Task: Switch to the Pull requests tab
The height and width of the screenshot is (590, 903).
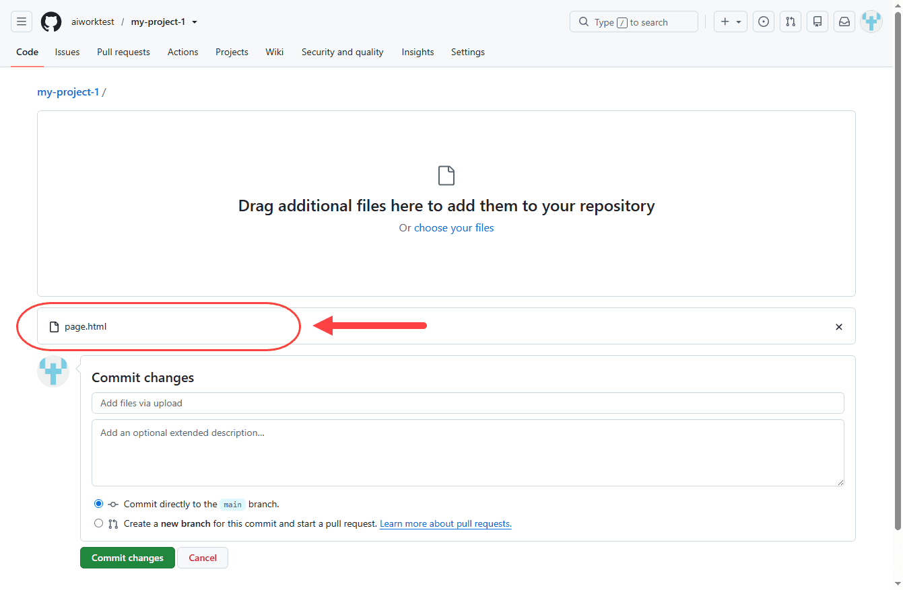Action: 123,52
